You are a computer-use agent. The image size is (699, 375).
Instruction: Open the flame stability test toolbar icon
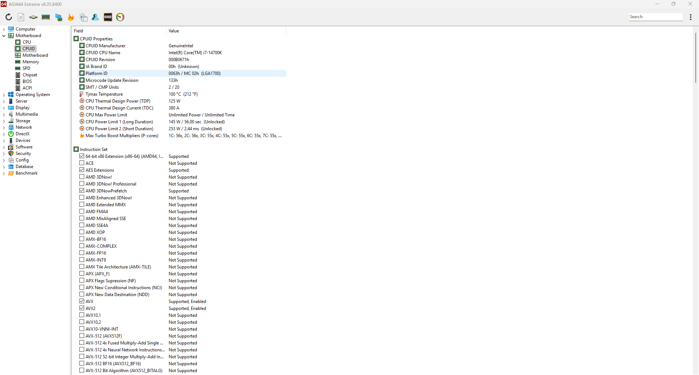[71, 17]
